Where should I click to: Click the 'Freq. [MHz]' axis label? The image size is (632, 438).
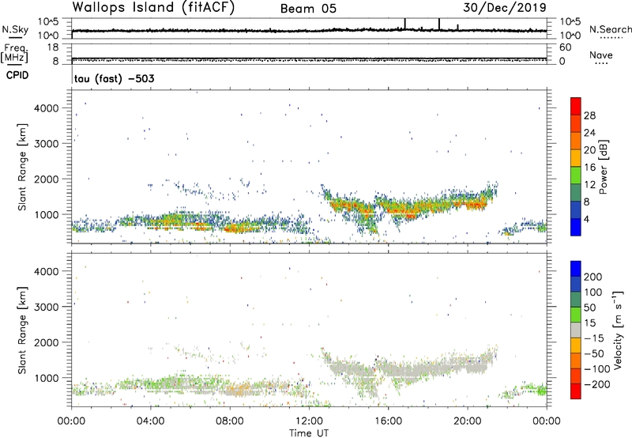click(14, 53)
